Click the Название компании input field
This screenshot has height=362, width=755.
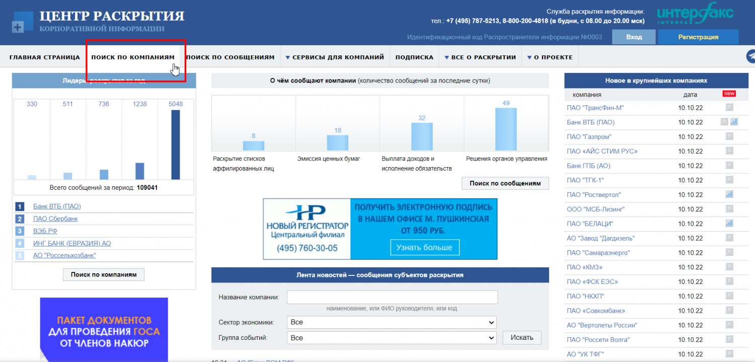click(x=392, y=297)
